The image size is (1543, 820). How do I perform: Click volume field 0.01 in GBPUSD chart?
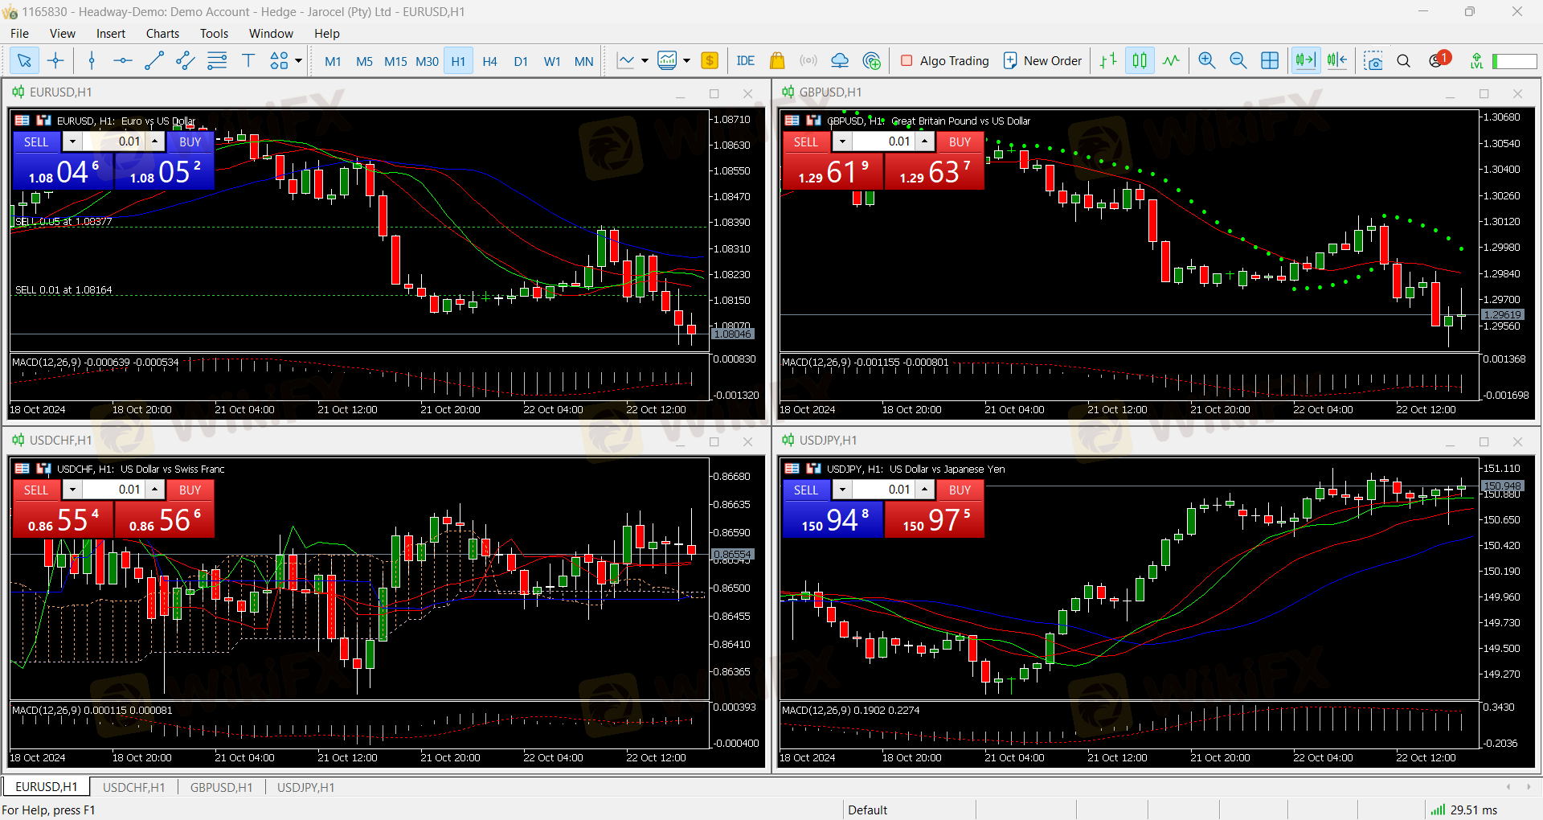click(884, 141)
